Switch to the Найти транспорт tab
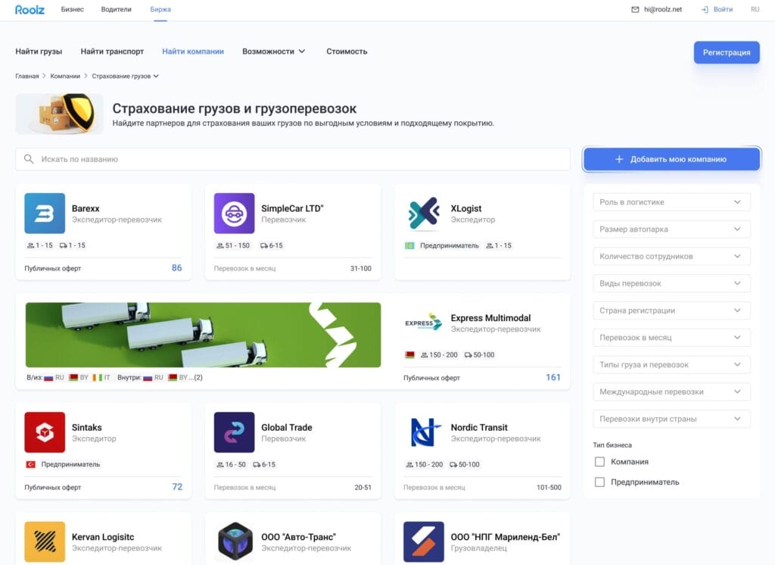The image size is (775, 565). 110,52
